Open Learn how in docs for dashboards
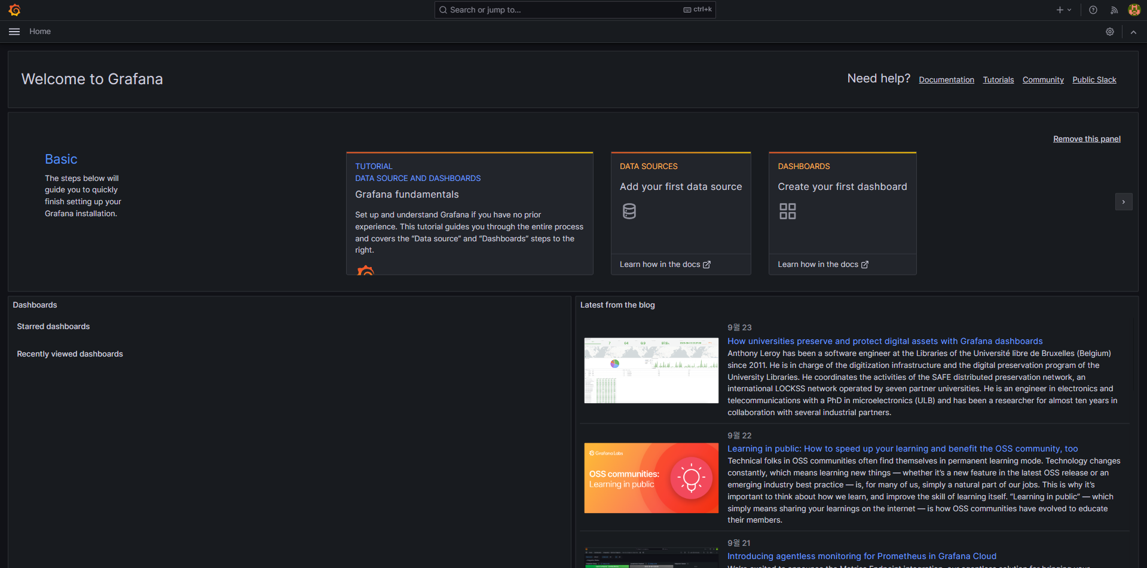Screen dimensions: 1147x568 (x=822, y=265)
